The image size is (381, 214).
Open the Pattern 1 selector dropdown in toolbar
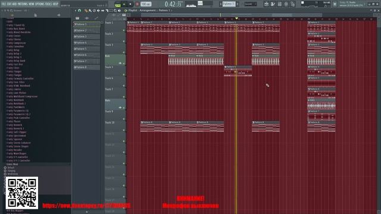[x=229, y=4]
